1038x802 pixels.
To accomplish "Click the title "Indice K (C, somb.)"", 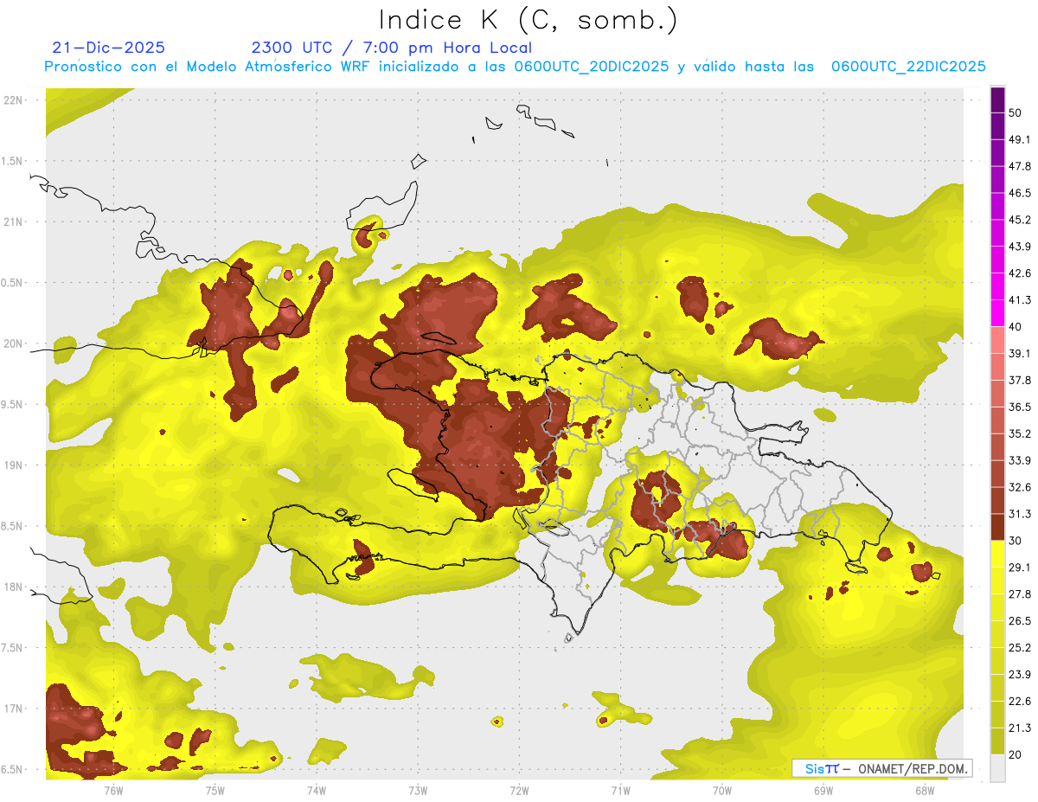I will 529,20.
